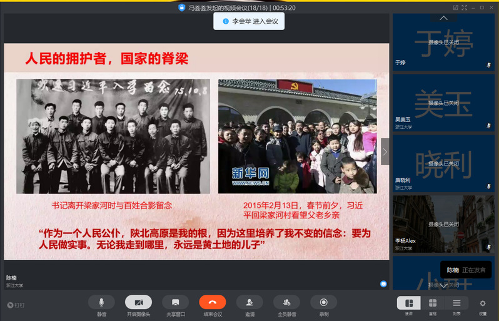Select 于婷 participant tile
This screenshot has height=321, width=499.
click(443, 43)
